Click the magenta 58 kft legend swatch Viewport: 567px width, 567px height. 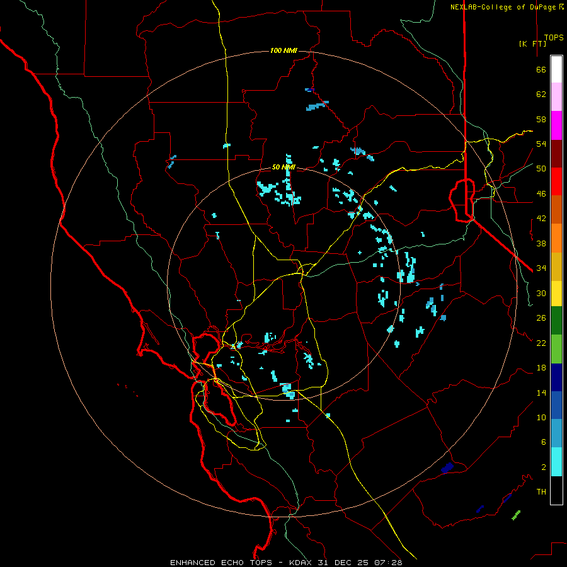coord(556,125)
